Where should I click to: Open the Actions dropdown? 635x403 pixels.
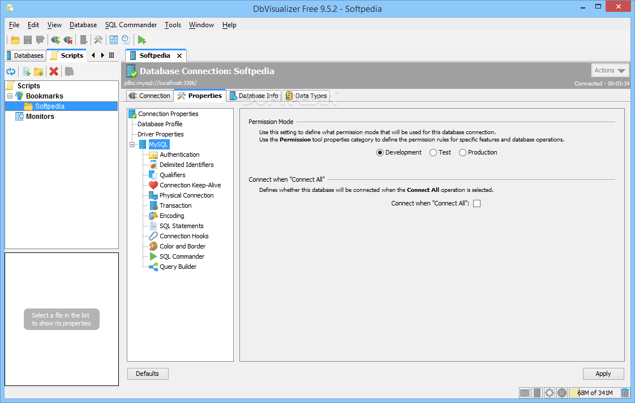tap(610, 71)
